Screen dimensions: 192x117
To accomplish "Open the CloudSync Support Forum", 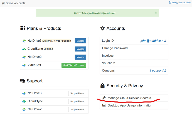I will 77,101.
